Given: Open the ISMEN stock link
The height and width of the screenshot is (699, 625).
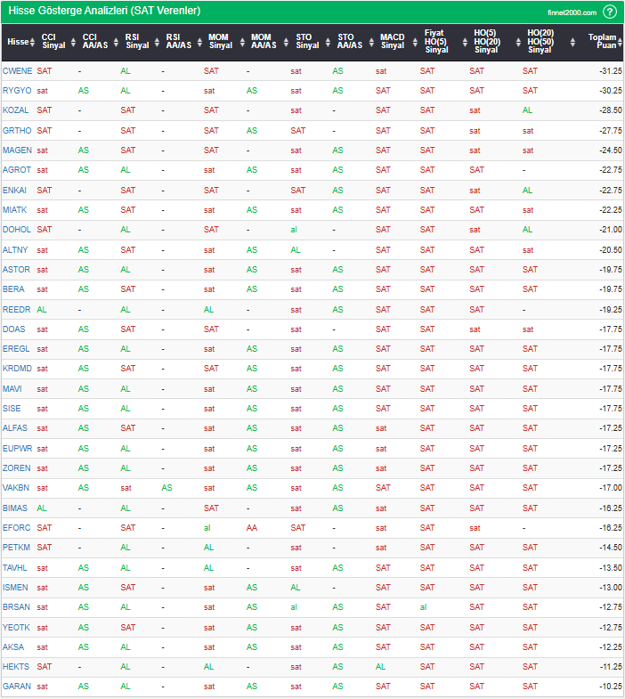Looking at the screenshot, I should tap(15, 588).
